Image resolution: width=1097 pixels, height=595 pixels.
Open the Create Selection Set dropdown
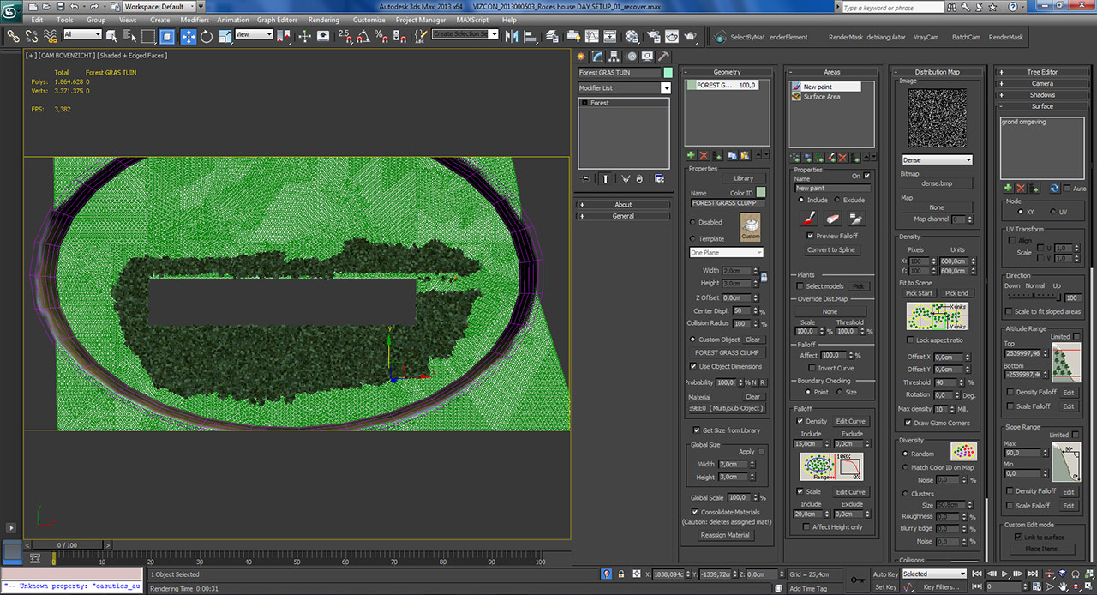465,34
